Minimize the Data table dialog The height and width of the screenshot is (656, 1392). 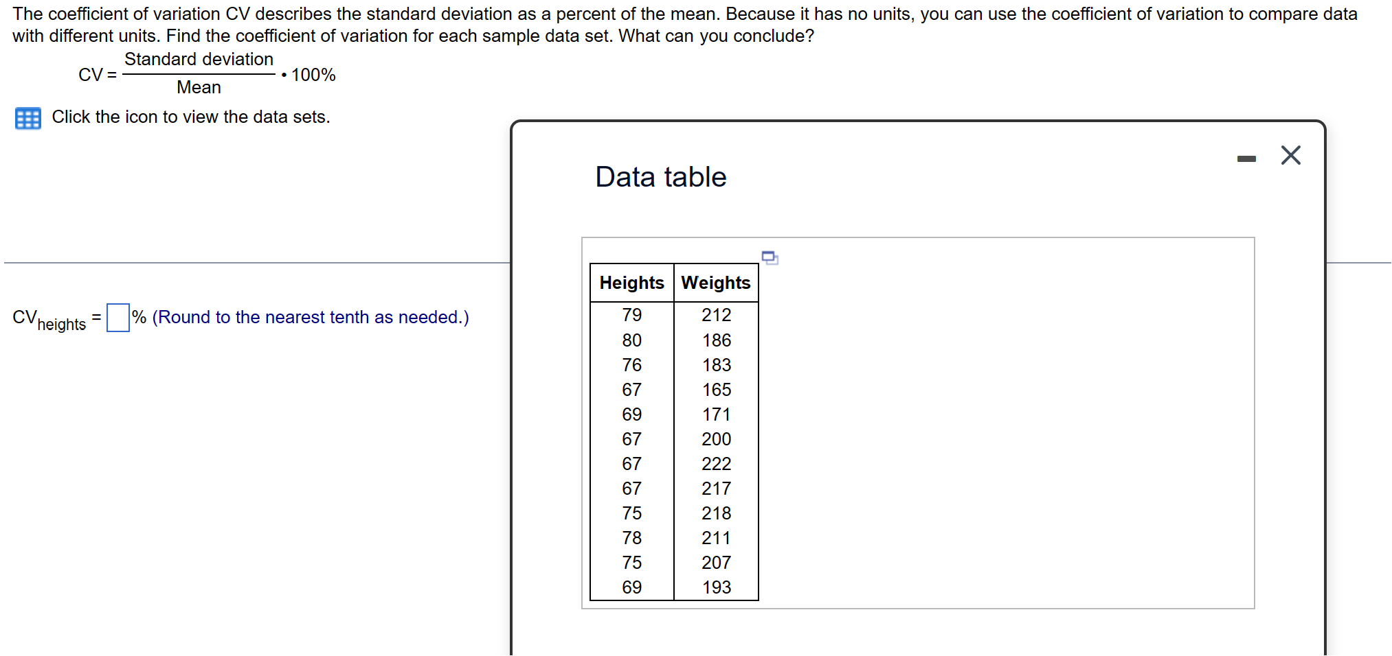pos(1247,156)
